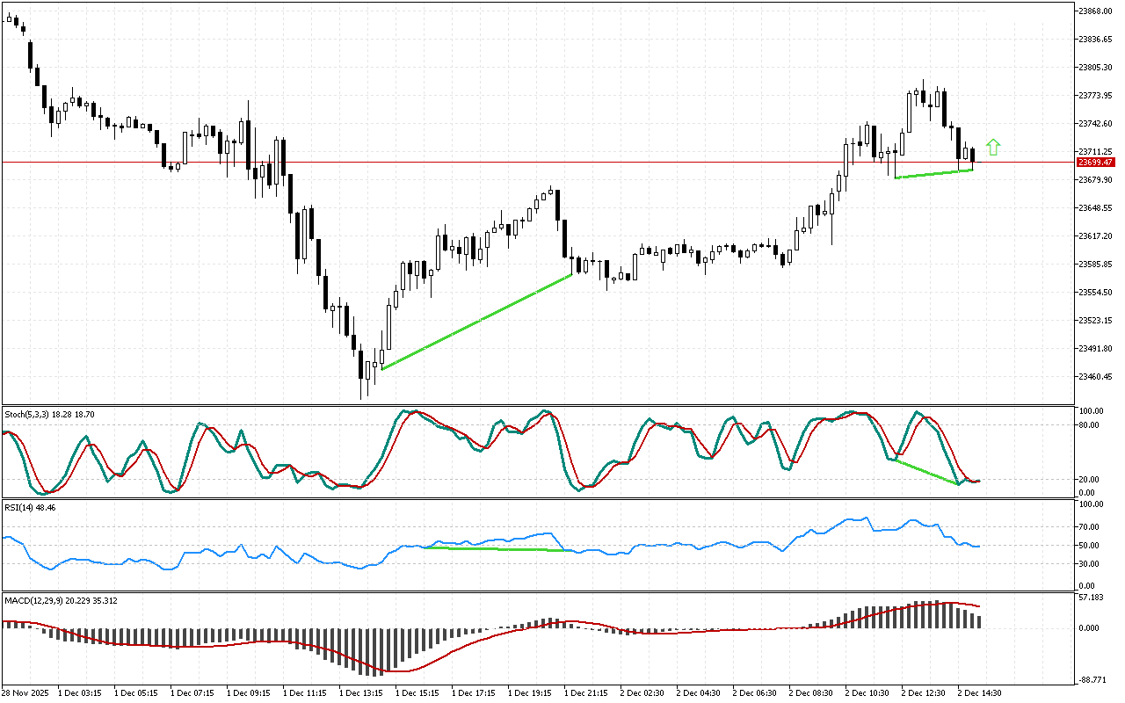Select the long green trendline on price chart
This screenshot has width=1125, height=703.
point(476,322)
